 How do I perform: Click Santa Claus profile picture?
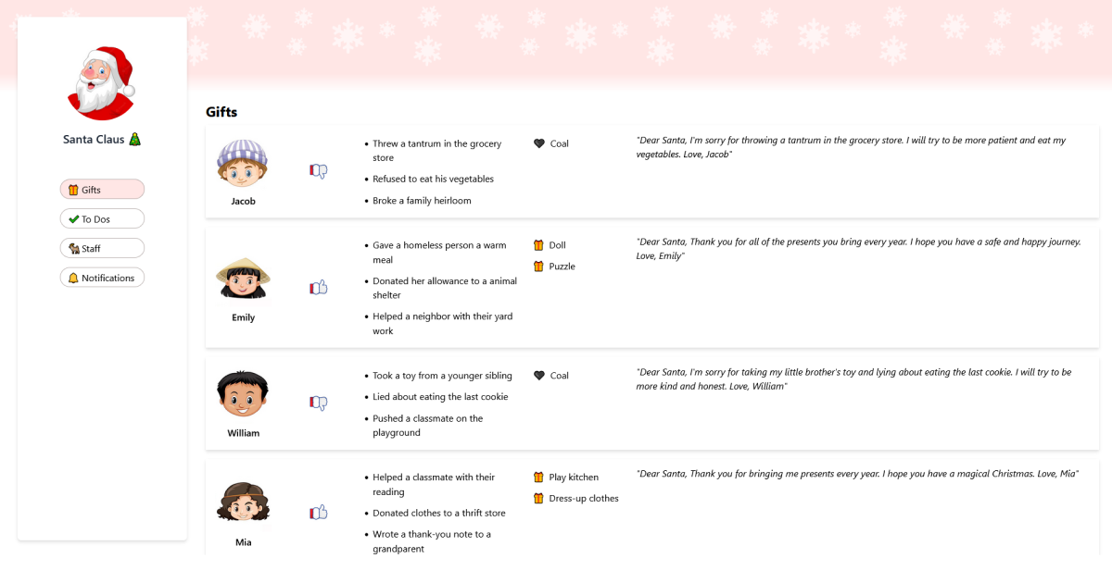coord(102,83)
